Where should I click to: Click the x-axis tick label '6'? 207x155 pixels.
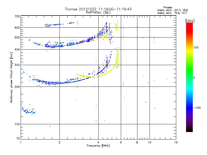[121, 142]
